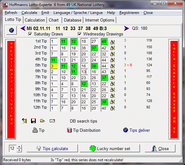Click the hand icon for 6th Tip
185x165 pixels.
112,72
